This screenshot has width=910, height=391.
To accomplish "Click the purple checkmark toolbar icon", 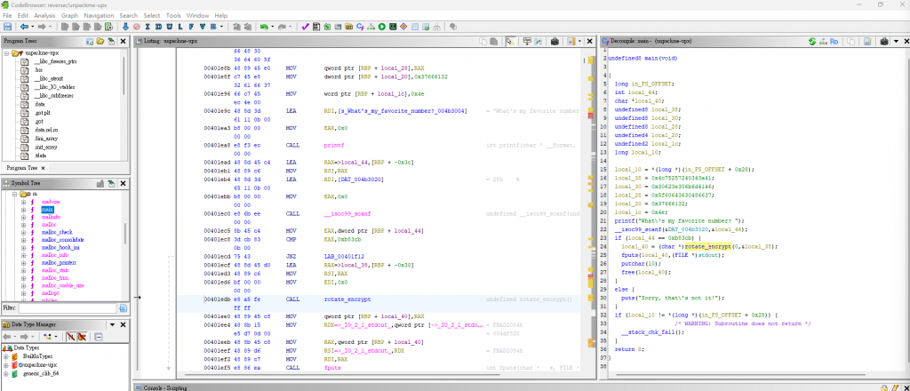I will coord(305,27).
